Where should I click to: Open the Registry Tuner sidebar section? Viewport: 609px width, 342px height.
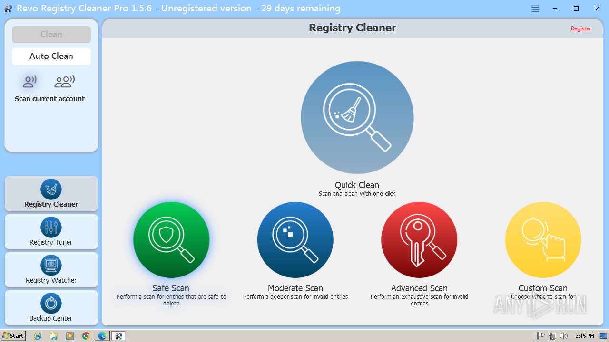[51, 232]
